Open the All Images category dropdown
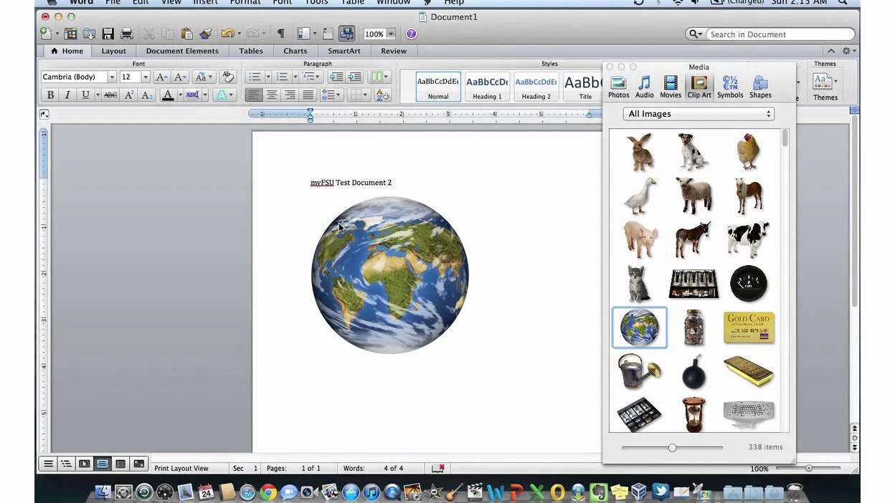This screenshot has height=503, width=895. pos(699,114)
